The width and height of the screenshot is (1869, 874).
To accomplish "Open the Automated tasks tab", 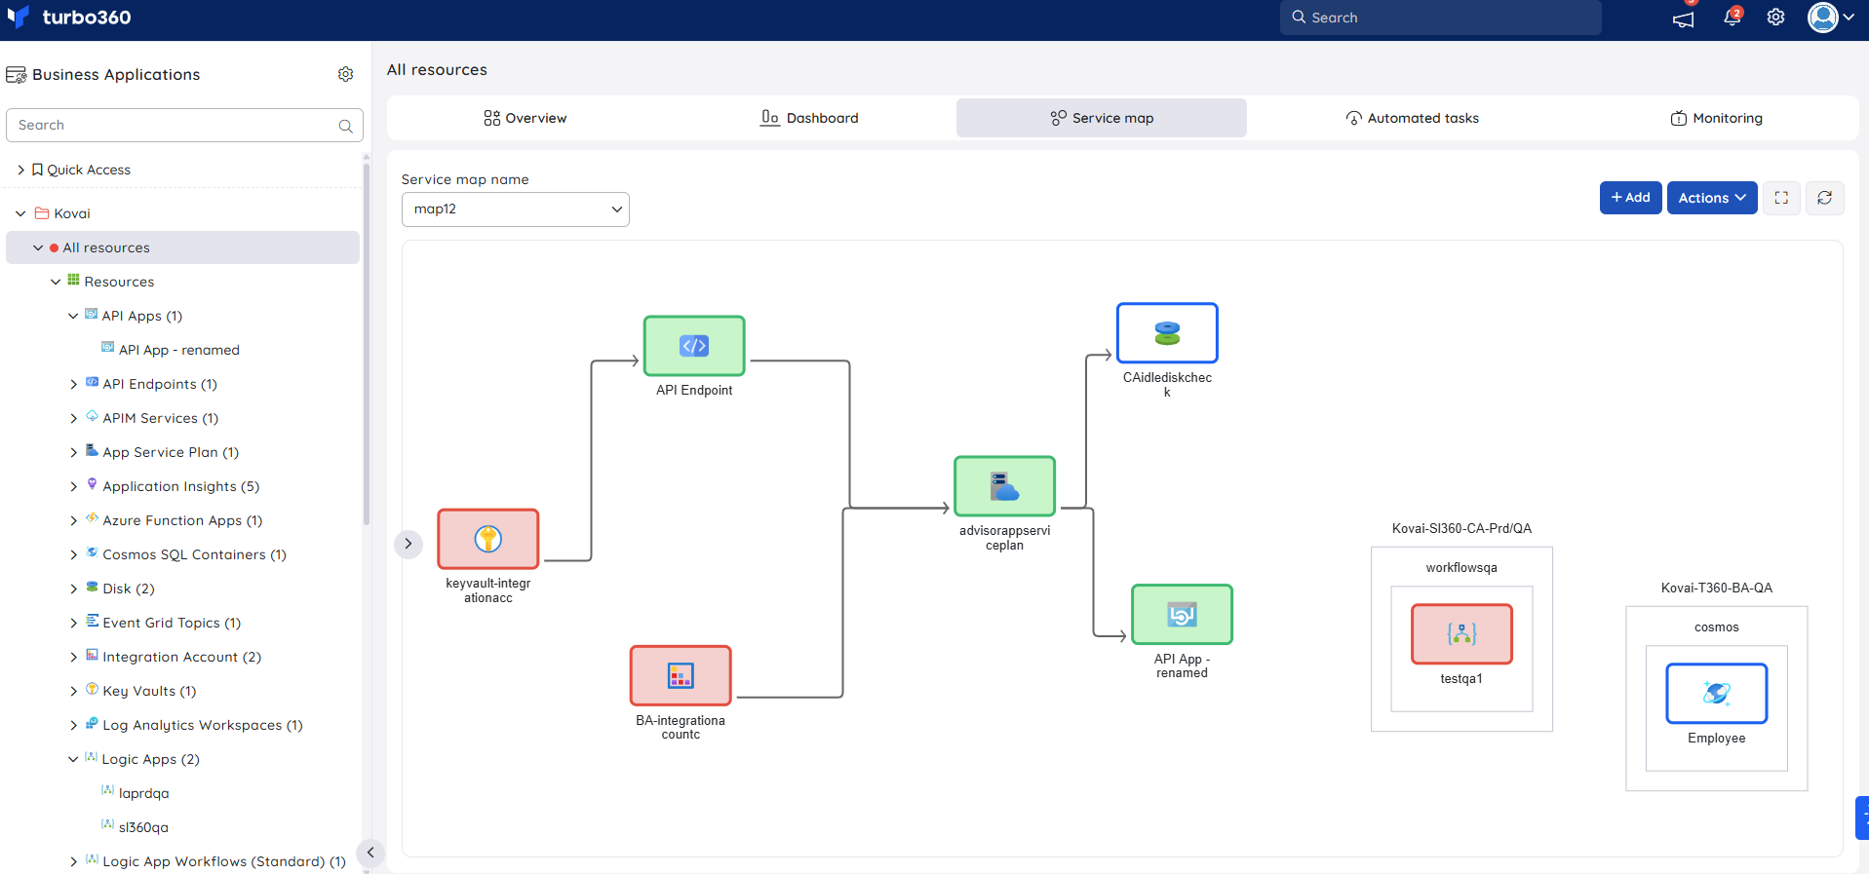I will point(1412,118).
